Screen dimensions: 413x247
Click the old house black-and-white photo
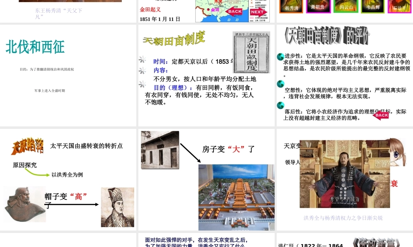[x=160, y=150]
